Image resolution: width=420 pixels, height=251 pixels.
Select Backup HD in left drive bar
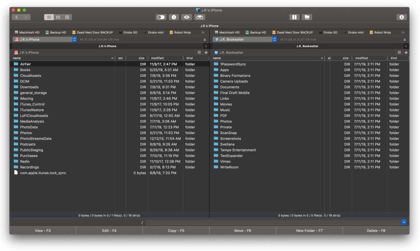tap(56, 33)
